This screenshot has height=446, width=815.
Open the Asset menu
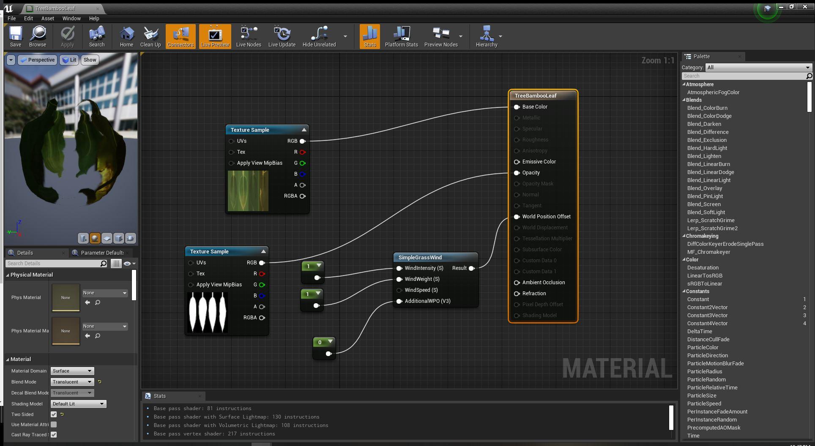(48, 19)
